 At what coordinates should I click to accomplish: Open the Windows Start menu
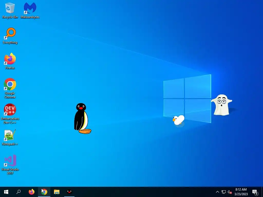tap(6, 192)
